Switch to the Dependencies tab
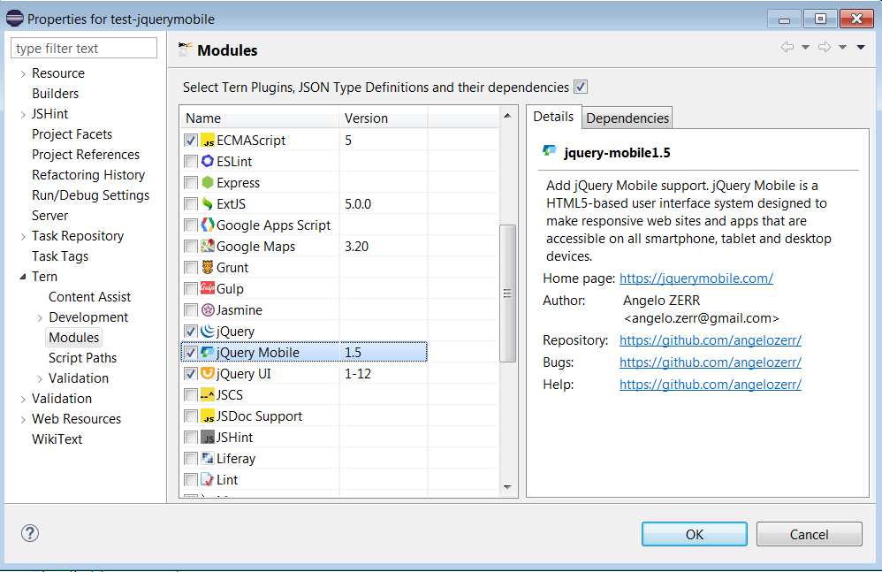This screenshot has width=882, height=572. tap(627, 117)
